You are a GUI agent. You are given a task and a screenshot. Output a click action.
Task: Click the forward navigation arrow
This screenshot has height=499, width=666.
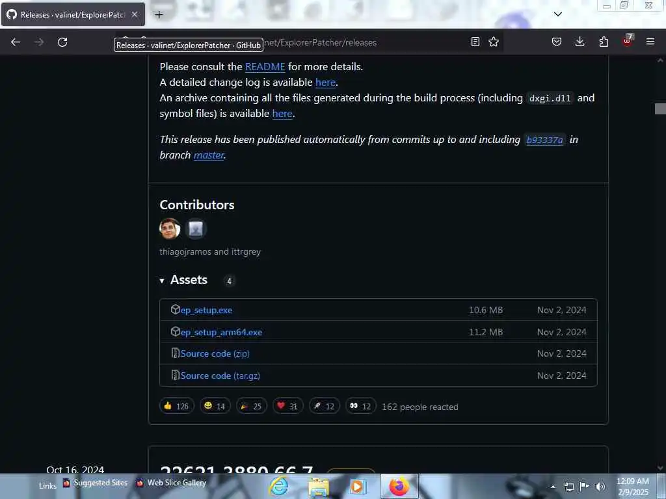(39, 42)
